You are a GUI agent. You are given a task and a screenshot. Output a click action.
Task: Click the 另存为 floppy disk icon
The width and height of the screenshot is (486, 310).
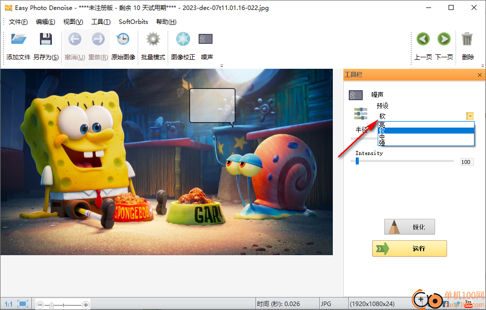(x=46, y=39)
